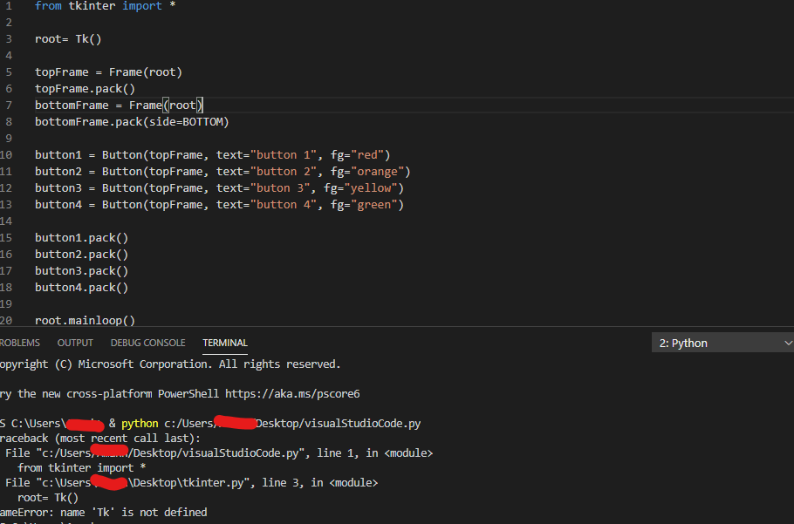Click 'button4.pack()' code line
This screenshot has width=794, height=524.
tap(81, 288)
